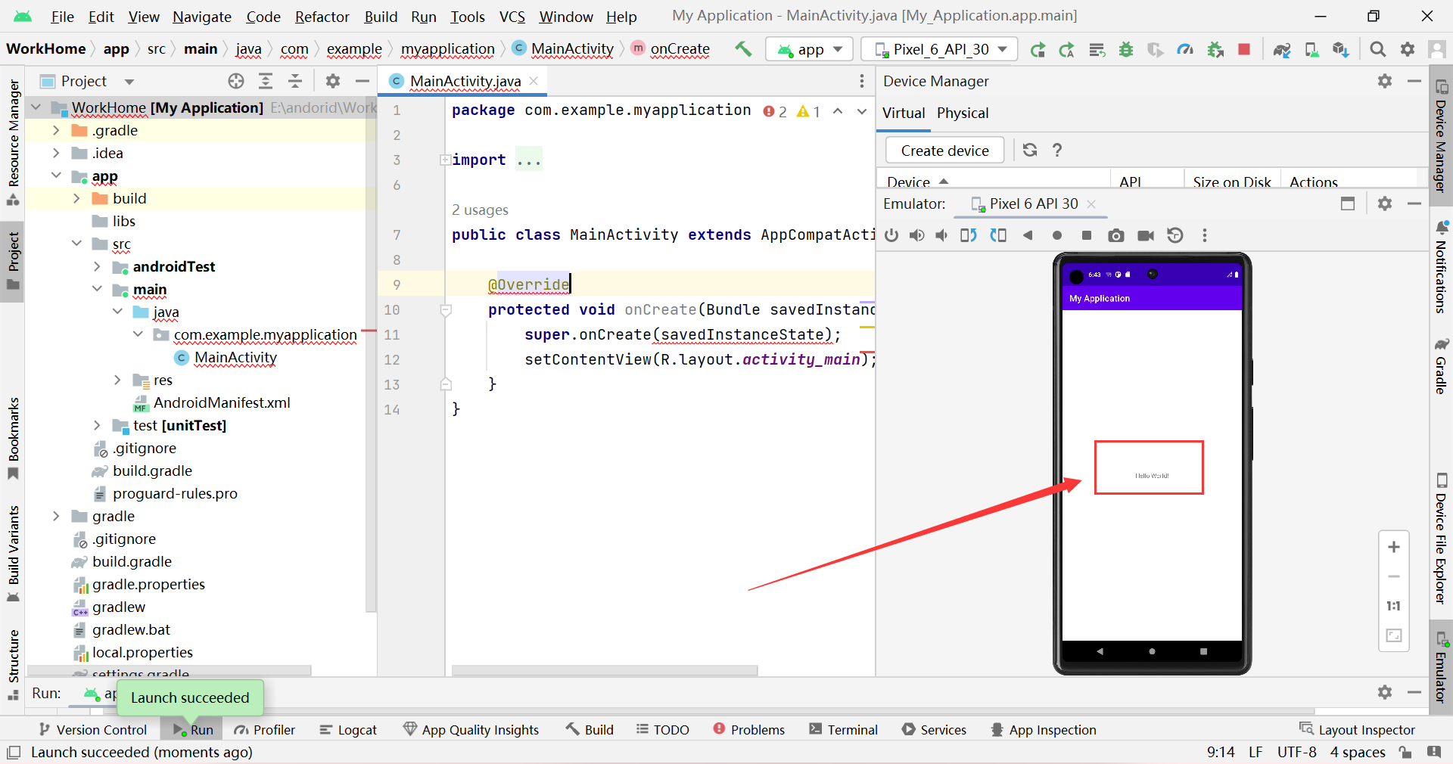This screenshot has height=764, width=1453.
Task: Open the Navigate menu
Action: tap(202, 17)
